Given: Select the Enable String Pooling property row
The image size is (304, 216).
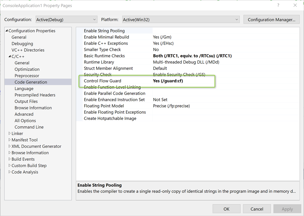Looking at the screenshot, I should point(104,31).
